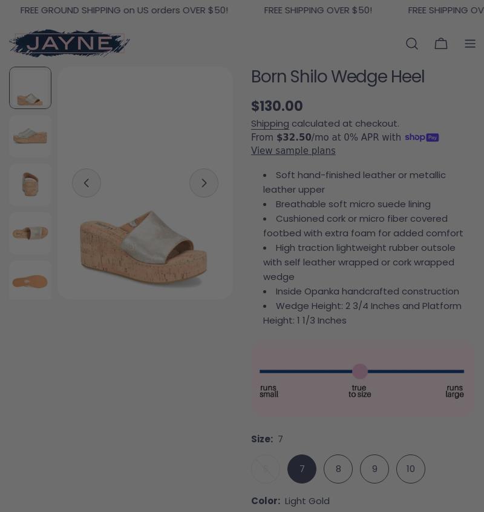Open the search magnifier icon

coord(412,44)
